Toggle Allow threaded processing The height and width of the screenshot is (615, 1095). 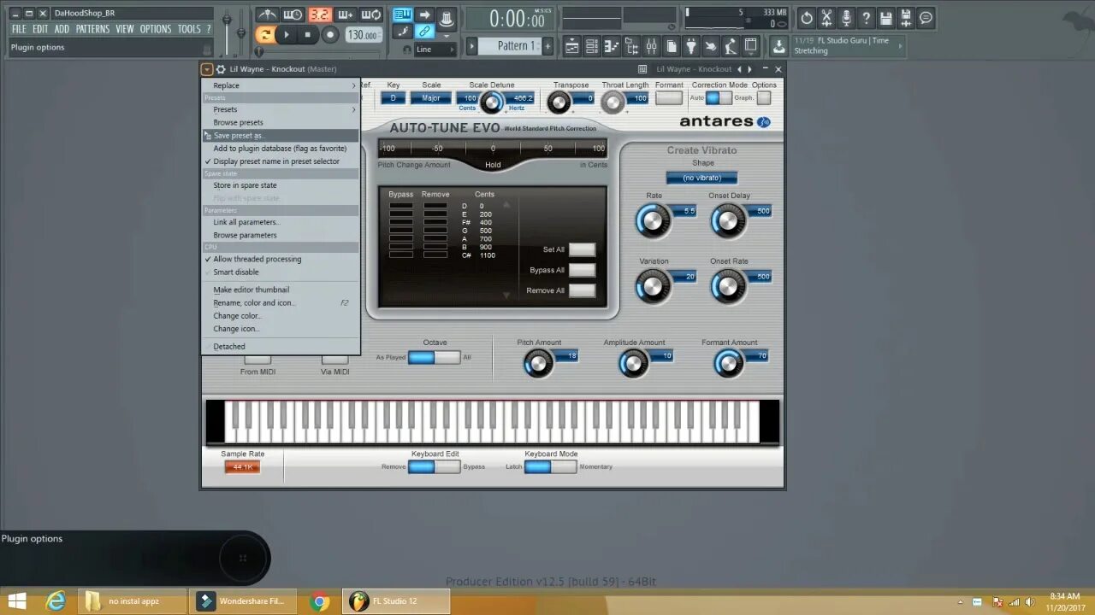coord(281,259)
